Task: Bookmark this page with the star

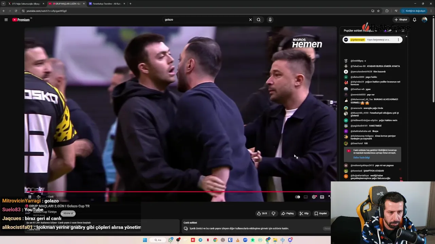Action: (378, 11)
